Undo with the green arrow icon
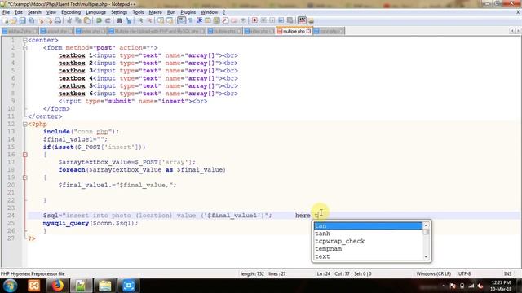This screenshot has height=293, width=522. point(99,20)
